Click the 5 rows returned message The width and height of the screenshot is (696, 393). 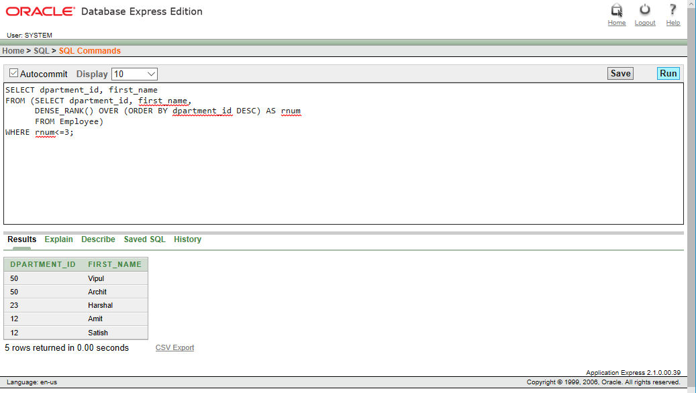click(x=66, y=348)
